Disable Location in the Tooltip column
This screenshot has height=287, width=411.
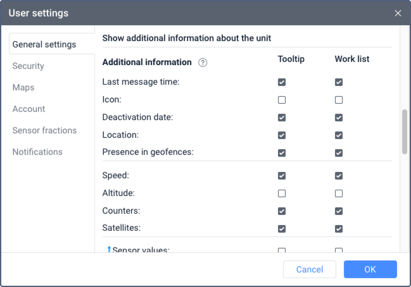282,135
